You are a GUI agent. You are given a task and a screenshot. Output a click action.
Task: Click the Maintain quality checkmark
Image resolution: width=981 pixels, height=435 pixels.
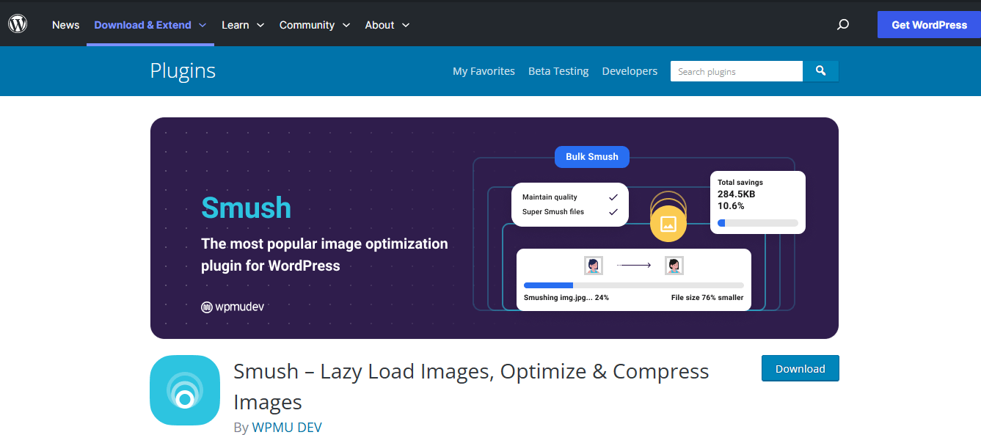click(x=613, y=197)
